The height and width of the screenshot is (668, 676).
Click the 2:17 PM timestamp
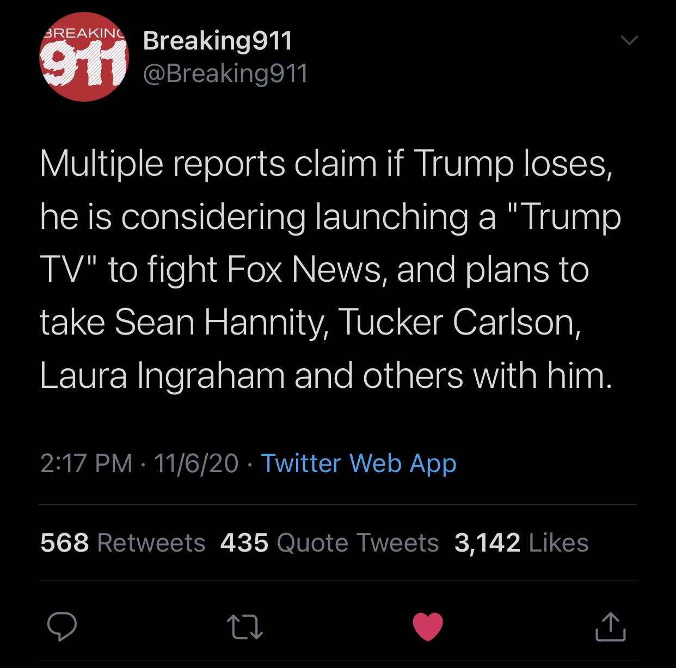pos(86,463)
